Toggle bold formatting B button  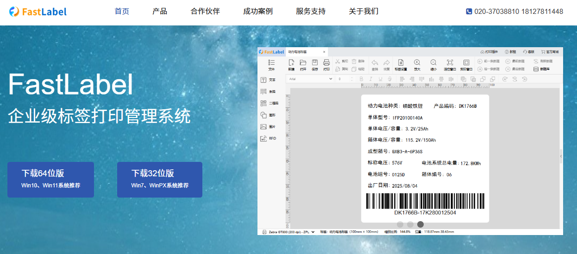(361, 79)
